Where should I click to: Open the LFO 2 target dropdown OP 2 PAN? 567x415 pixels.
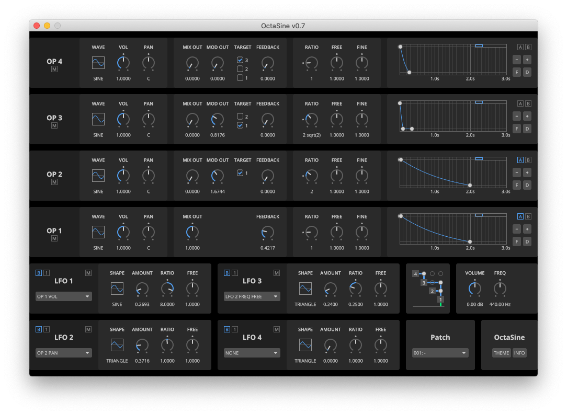[64, 353]
